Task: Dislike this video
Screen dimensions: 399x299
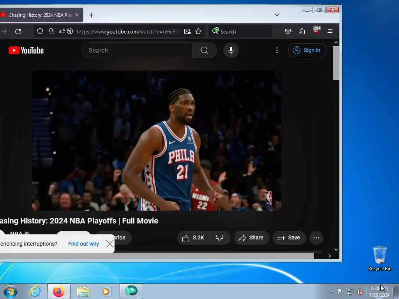Action: tap(219, 238)
